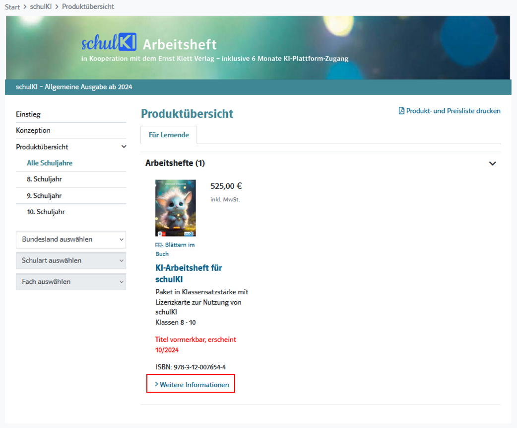Viewport: 517px width, 428px height.
Task: Open the Schulart auswählen dropdown
Action: coord(71,260)
